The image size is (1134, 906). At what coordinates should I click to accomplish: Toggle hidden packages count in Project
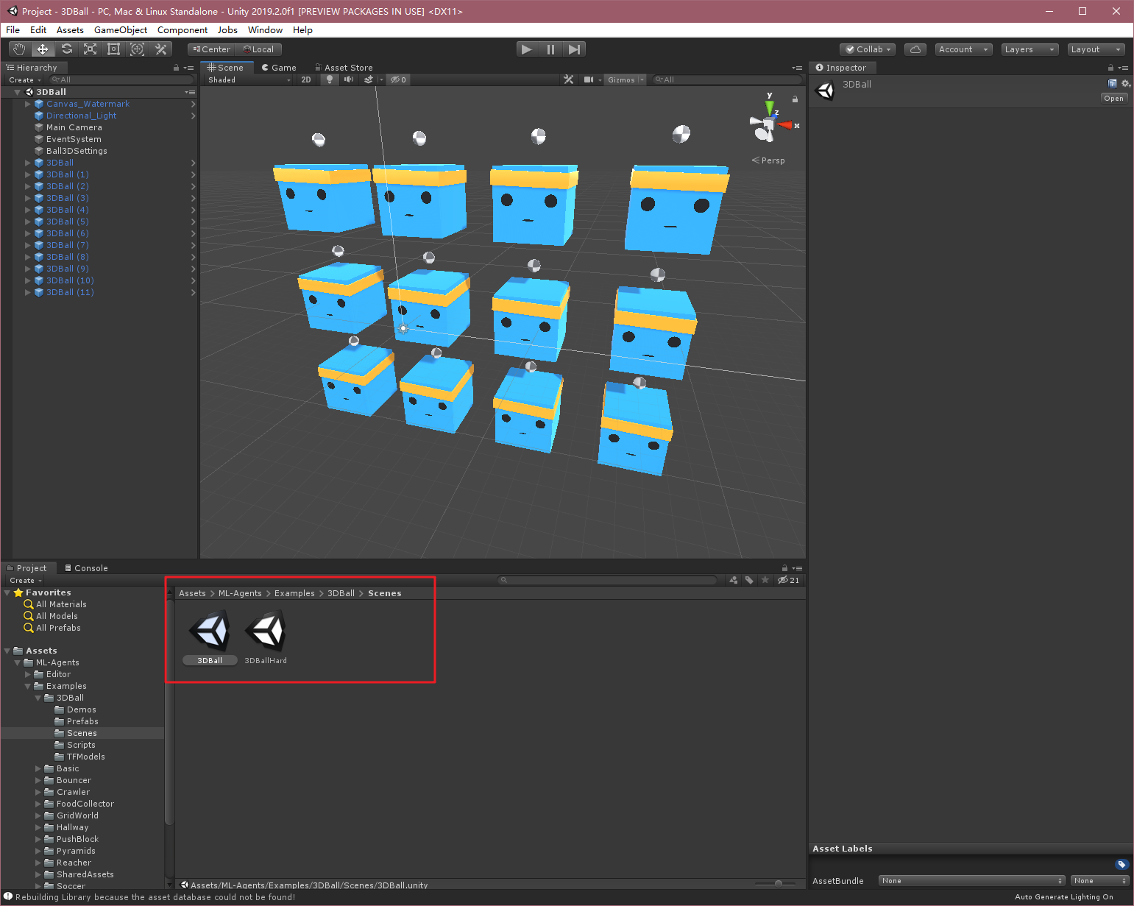[789, 580]
